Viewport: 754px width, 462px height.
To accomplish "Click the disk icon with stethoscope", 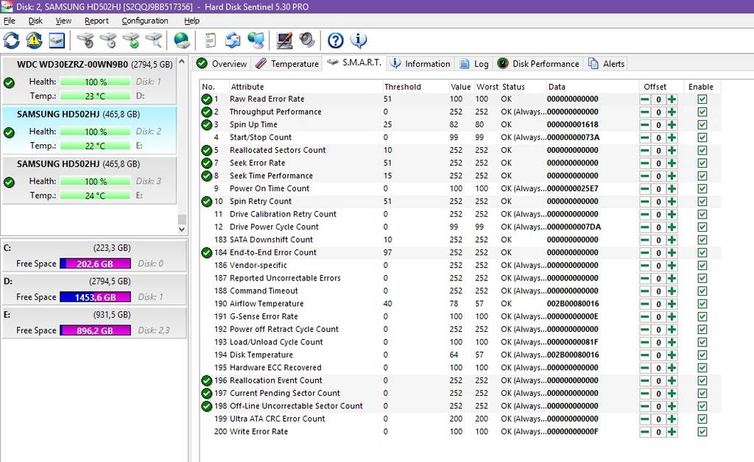I will click(85, 40).
